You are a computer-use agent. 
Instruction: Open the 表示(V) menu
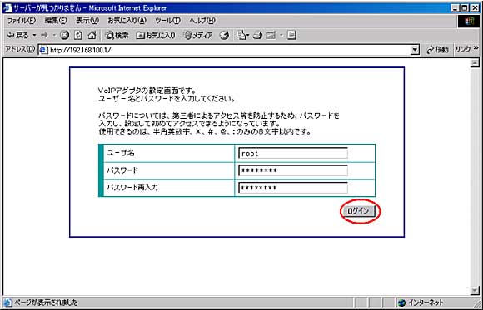[x=87, y=21]
